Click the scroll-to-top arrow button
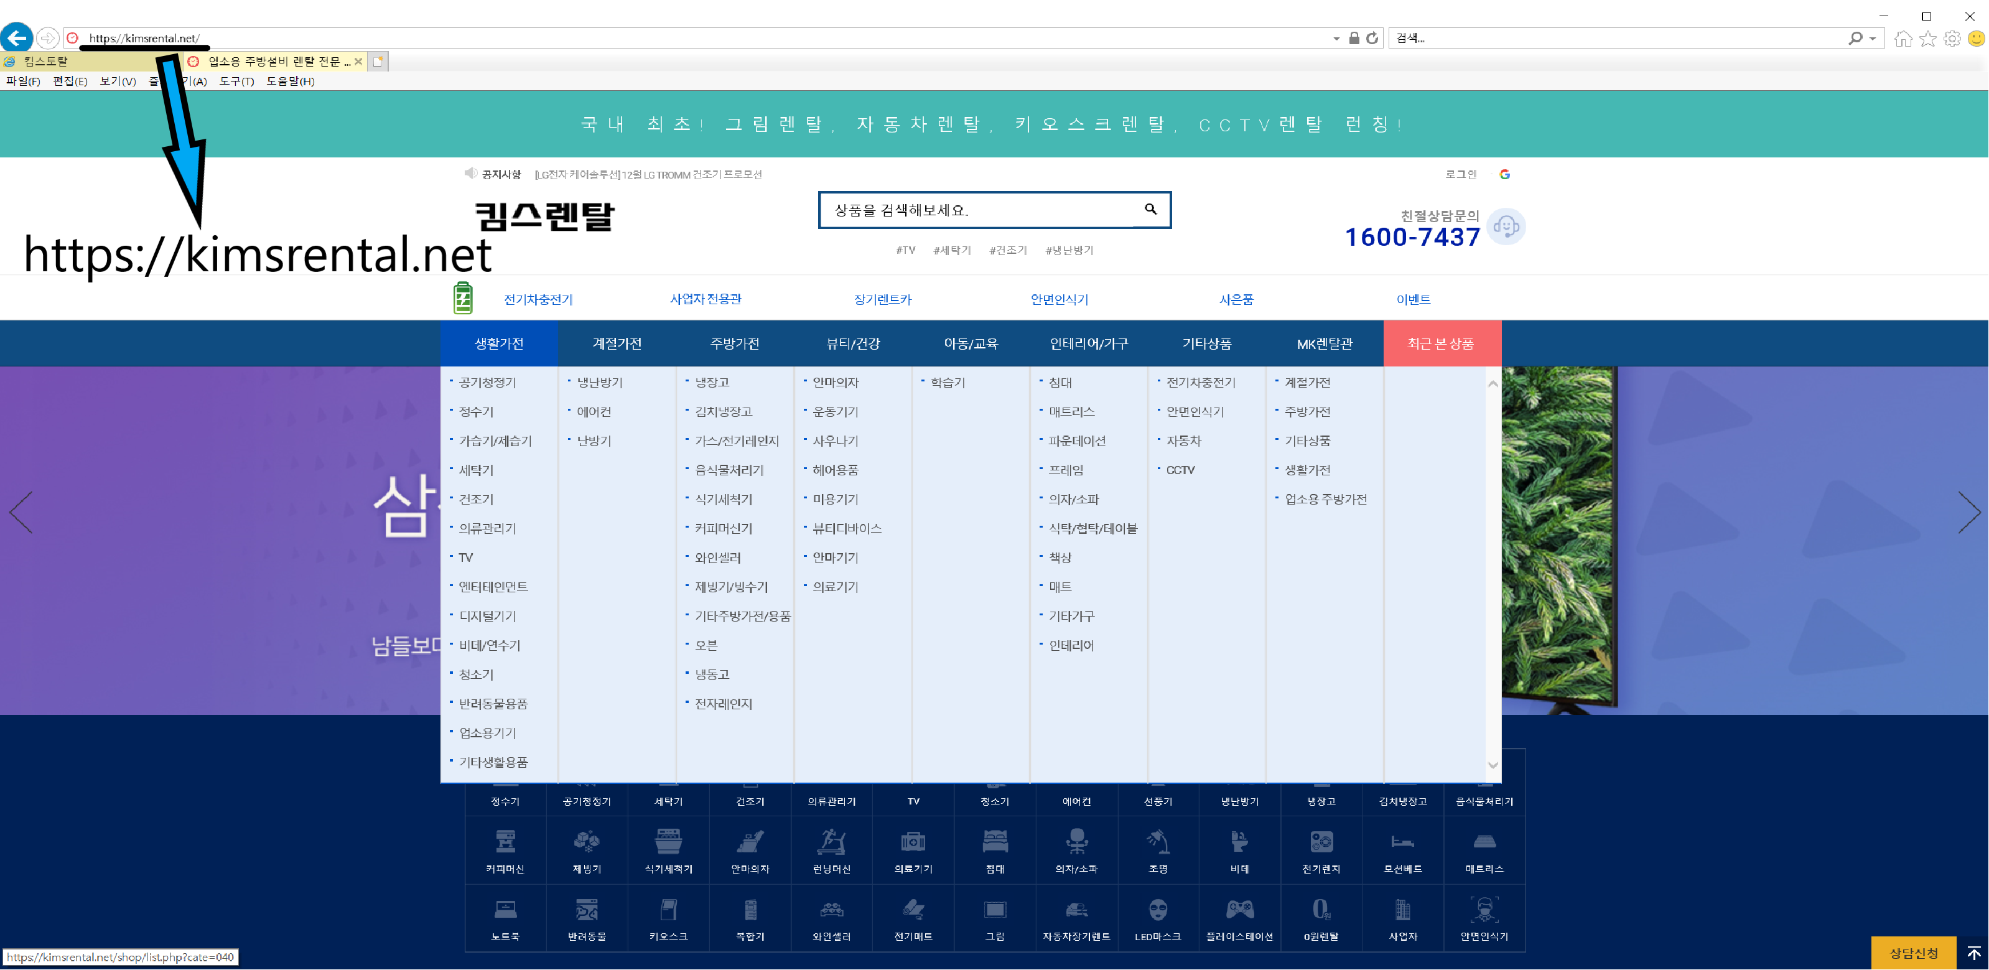Screen dimensions: 1989x970 click(x=1973, y=953)
